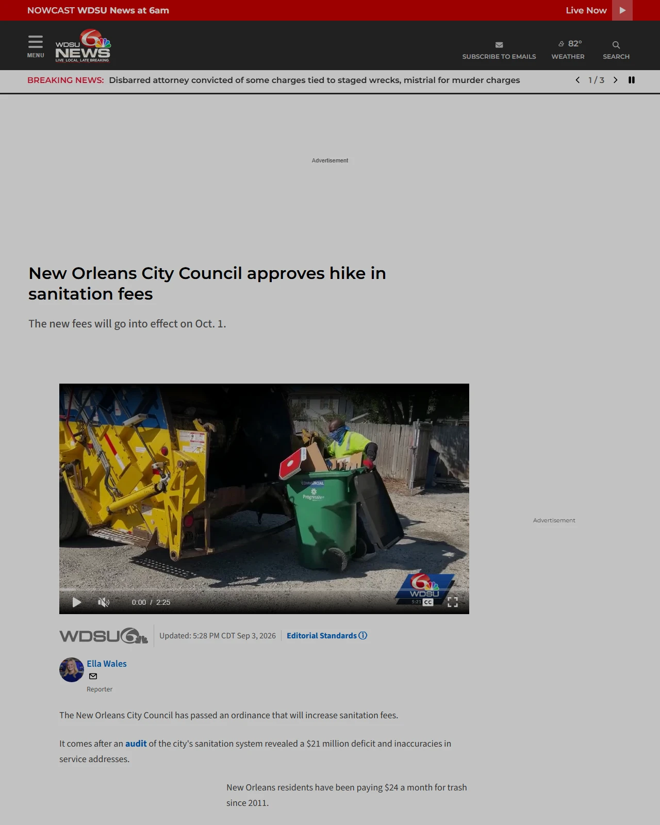The height and width of the screenshot is (825, 660).
Task: Click the article headline about sanitation fees
Action: [x=207, y=284]
